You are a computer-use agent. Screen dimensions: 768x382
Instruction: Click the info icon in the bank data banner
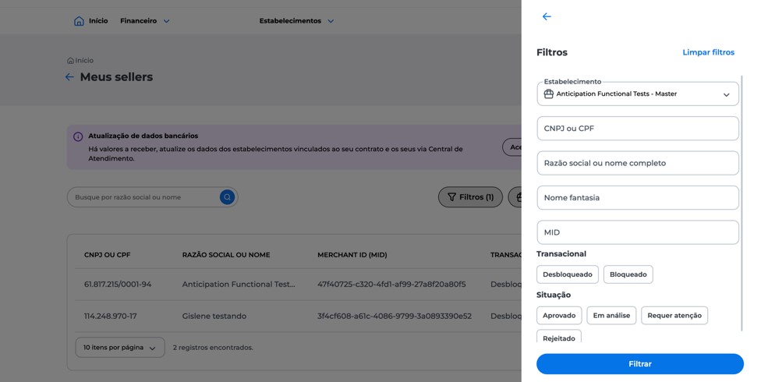(78, 136)
